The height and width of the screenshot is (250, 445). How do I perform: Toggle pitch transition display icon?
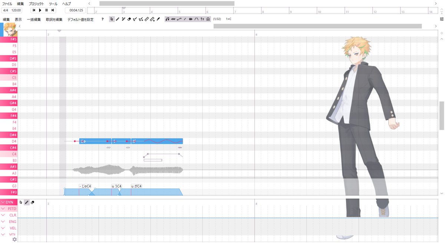point(179,19)
